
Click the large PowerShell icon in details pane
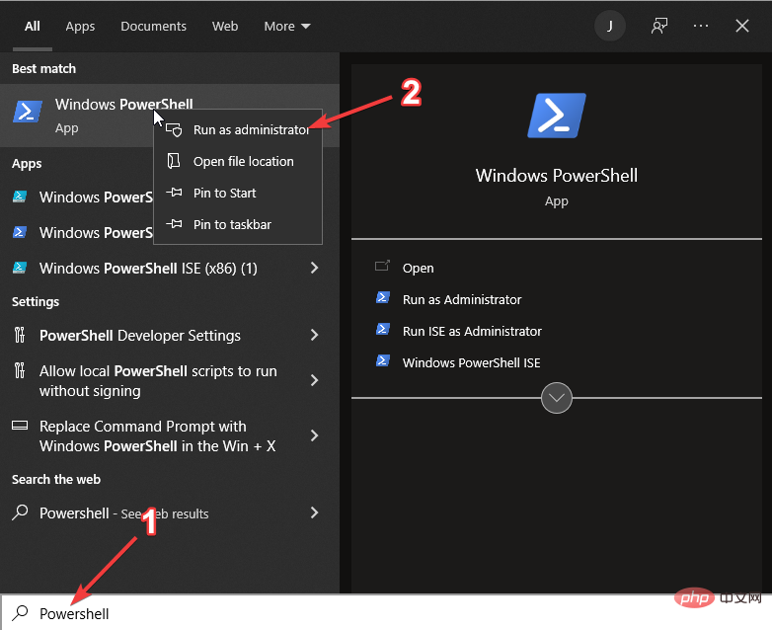557,116
